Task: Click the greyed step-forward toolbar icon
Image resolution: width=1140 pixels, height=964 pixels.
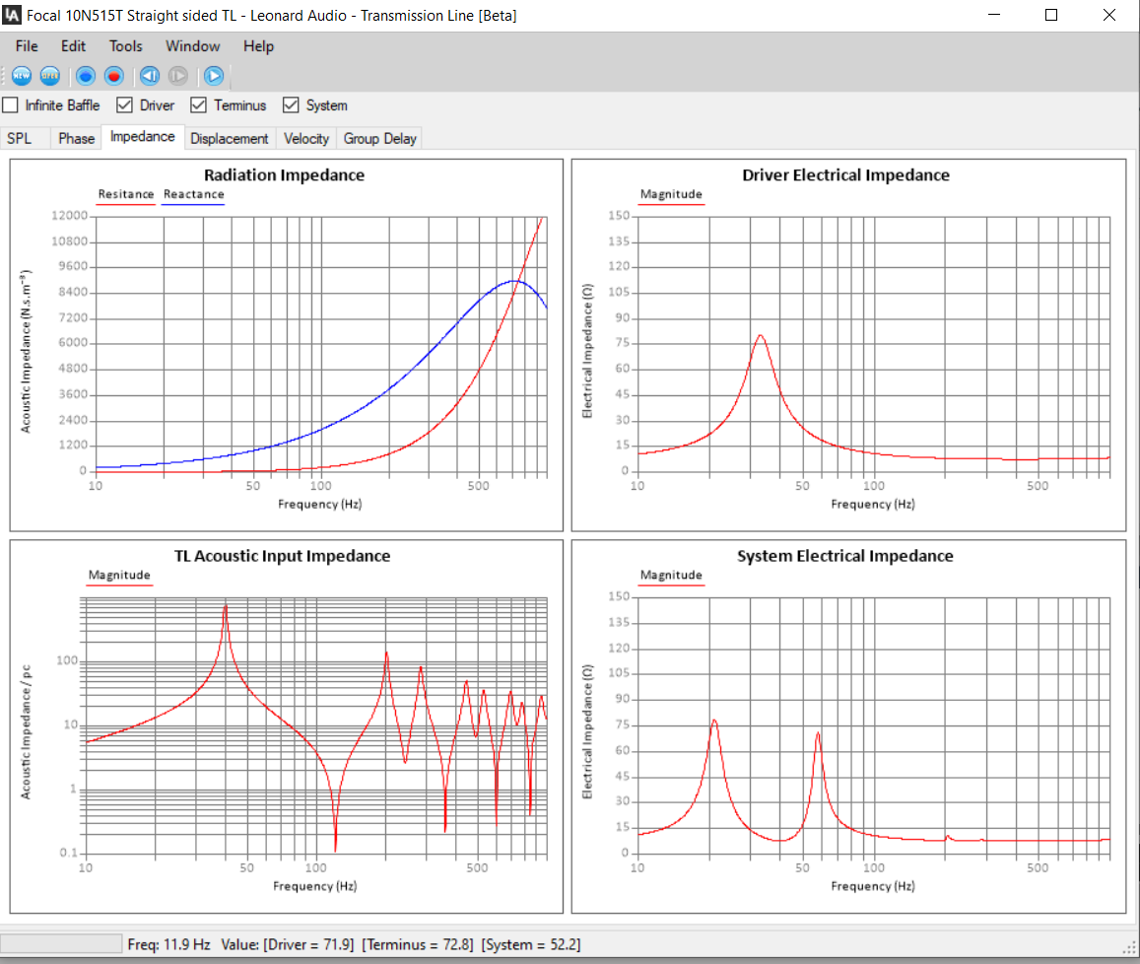Action: (178, 76)
